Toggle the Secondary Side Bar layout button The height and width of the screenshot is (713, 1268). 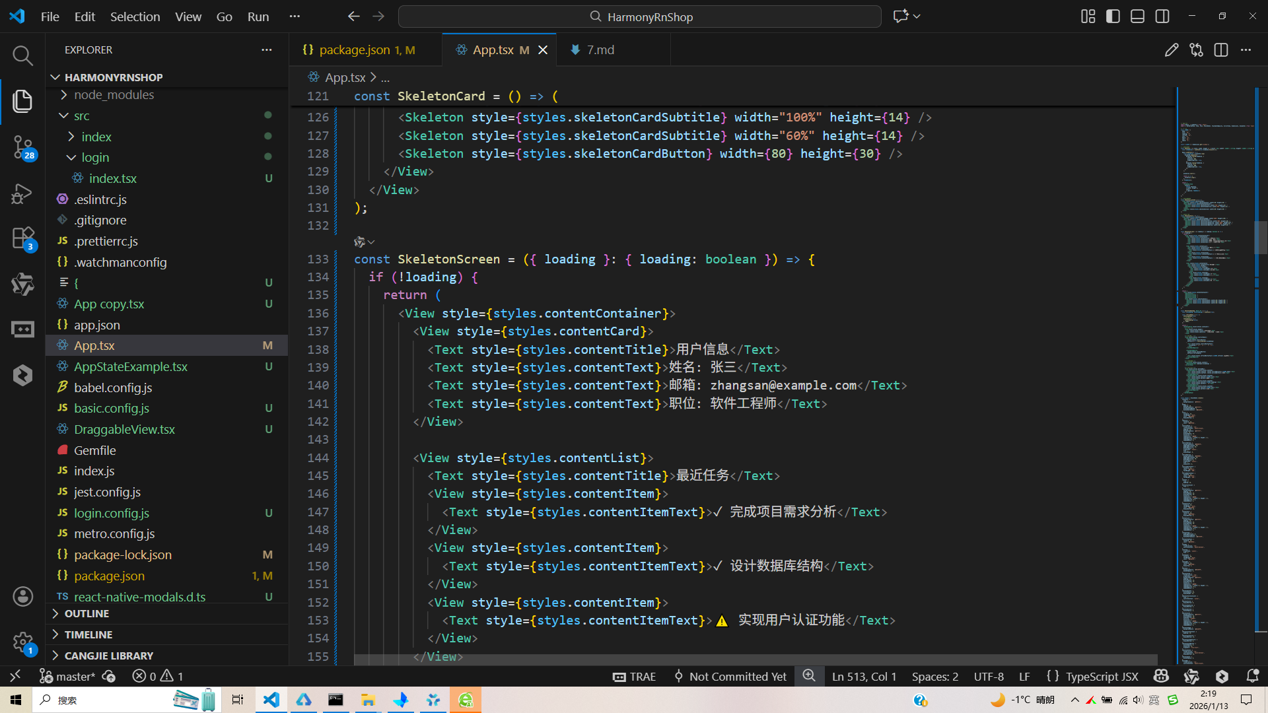pyautogui.click(x=1162, y=17)
